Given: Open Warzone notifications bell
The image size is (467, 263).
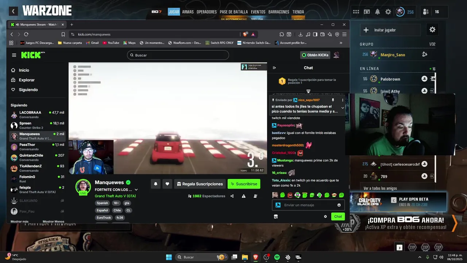Looking at the screenshot, I should click(378, 12).
